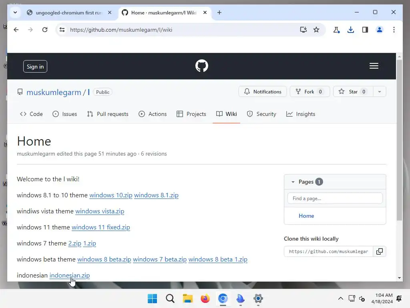Click the page vertical scrollbar thumb
Image resolution: width=410 pixels, height=308 pixels.
[x=399, y=140]
